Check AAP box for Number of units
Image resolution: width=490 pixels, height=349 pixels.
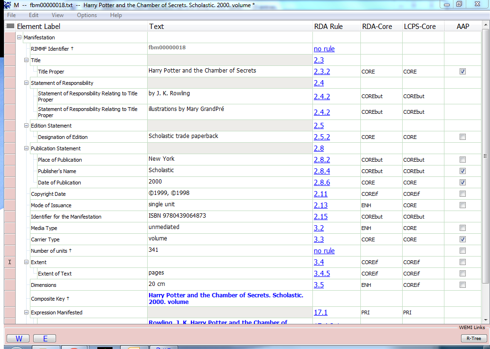click(462, 251)
